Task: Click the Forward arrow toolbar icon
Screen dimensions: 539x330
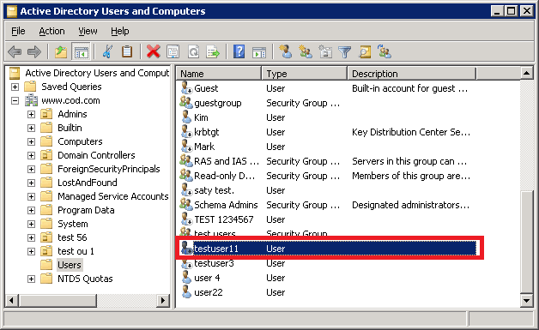Action: 34,51
